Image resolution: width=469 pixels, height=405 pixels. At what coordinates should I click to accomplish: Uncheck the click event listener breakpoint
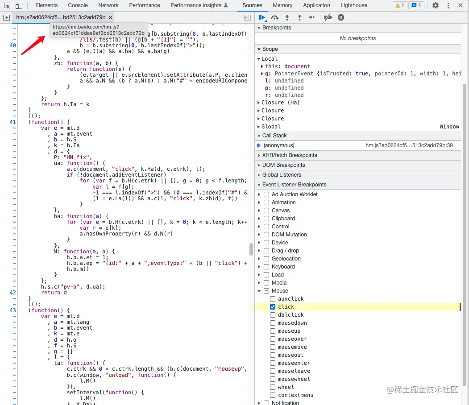272,306
